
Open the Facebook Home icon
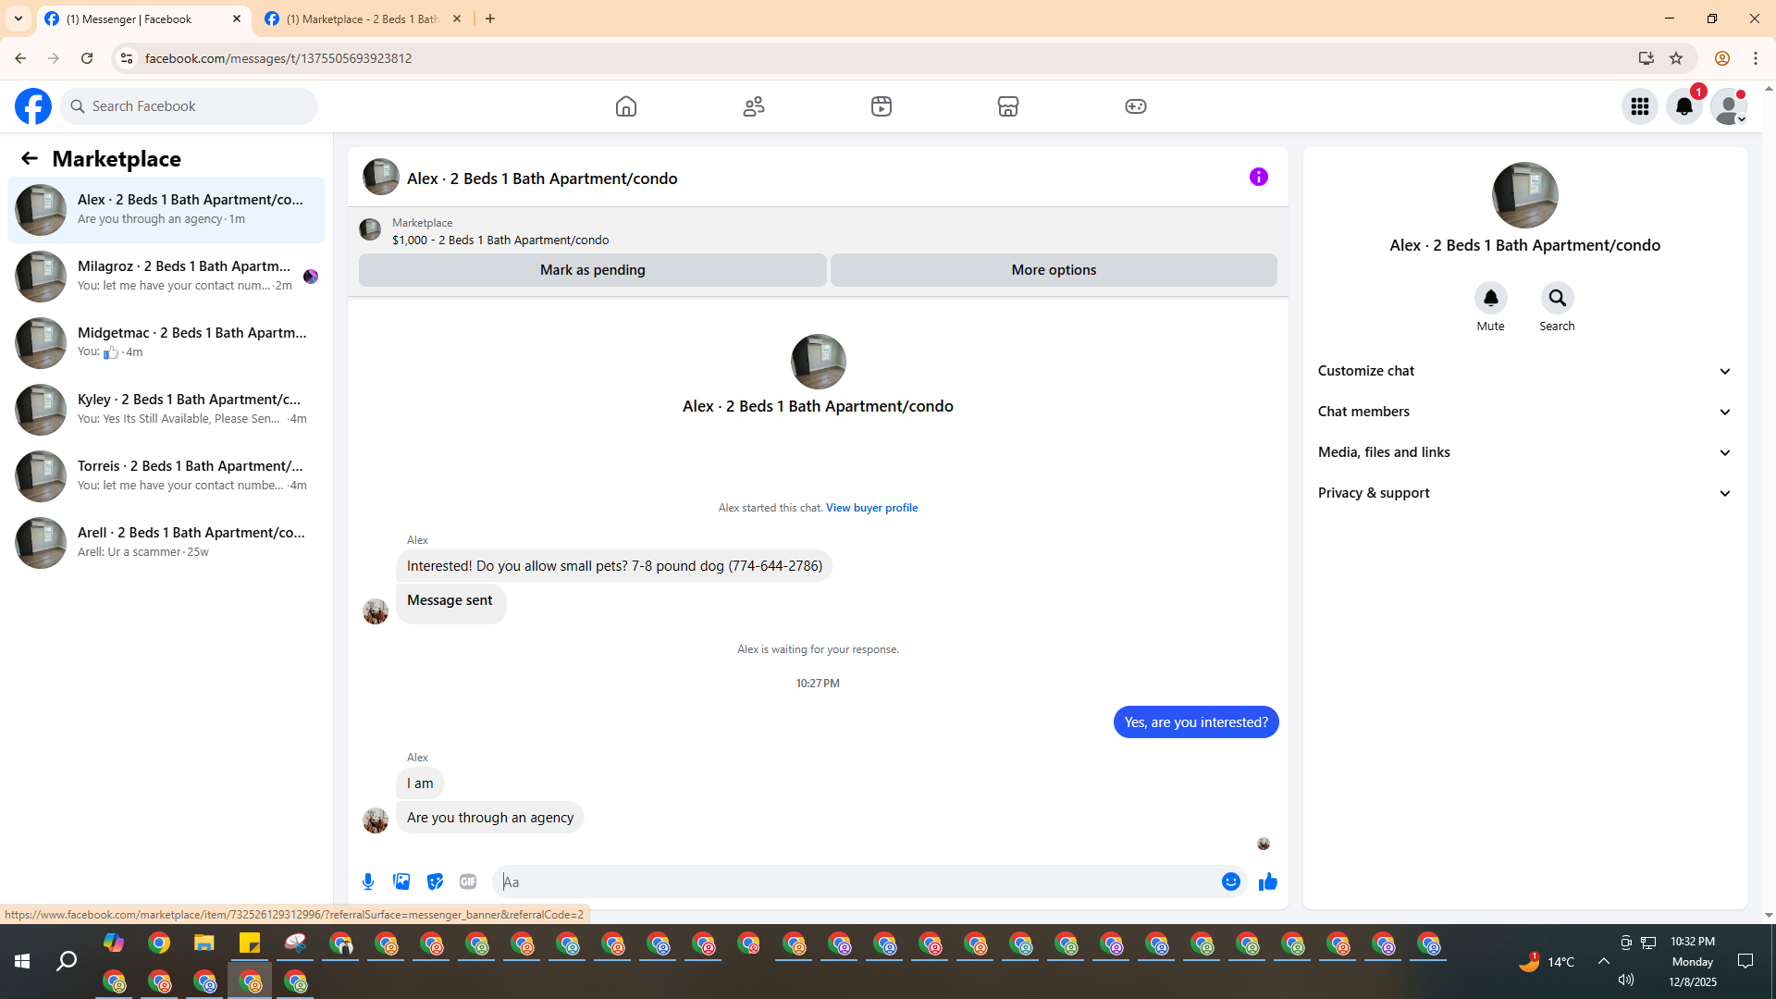626,106
